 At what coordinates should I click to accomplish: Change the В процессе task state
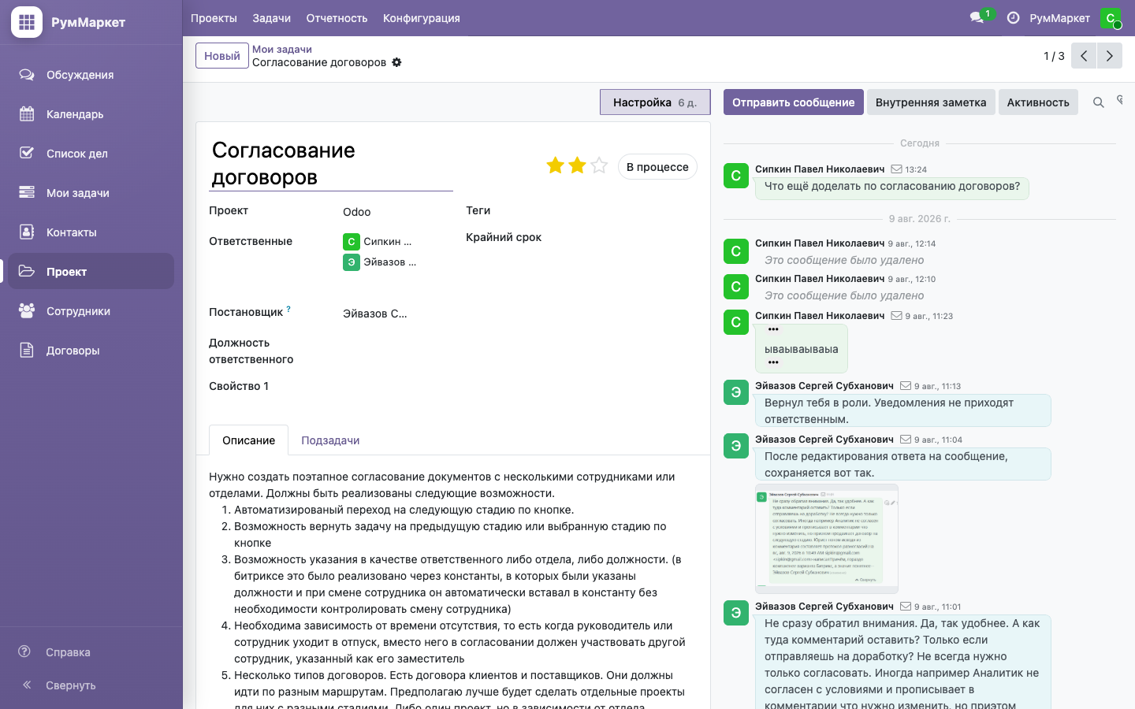tap(657, 167)
